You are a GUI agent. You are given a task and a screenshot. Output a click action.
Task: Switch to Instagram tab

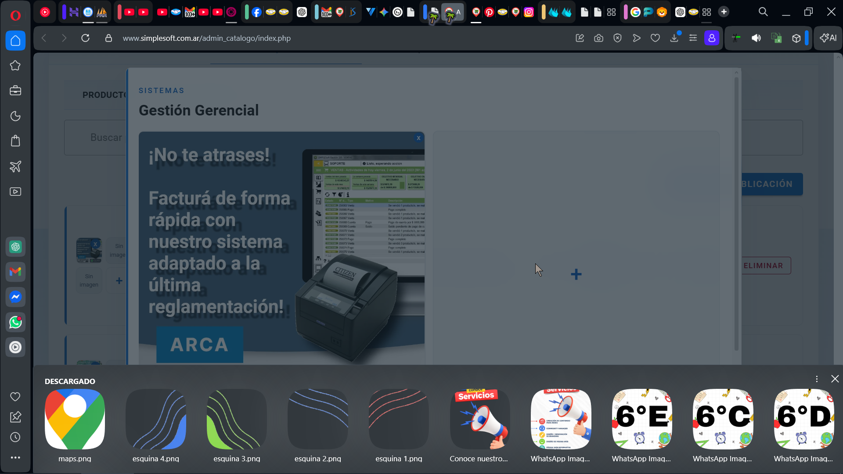[529, 12]
